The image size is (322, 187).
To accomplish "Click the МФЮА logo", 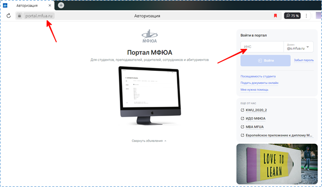I will pyautogui.click(x=150, y=36).
